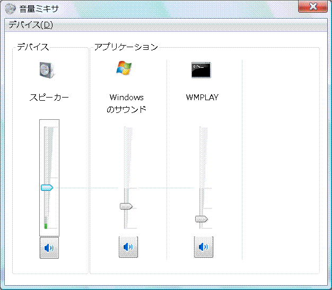Viewport: 332px width, 290px height.
Task: Click the Windows のサウンド name label
Action: click(x=127, y=103)
